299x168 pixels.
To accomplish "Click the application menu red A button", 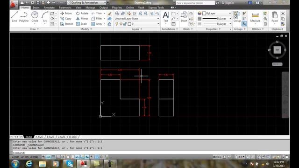I will pyautogui.click(x=13, y=4).
